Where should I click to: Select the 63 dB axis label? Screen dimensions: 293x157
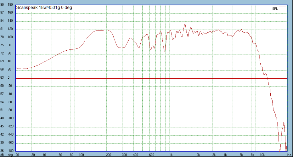coord(2,77)
